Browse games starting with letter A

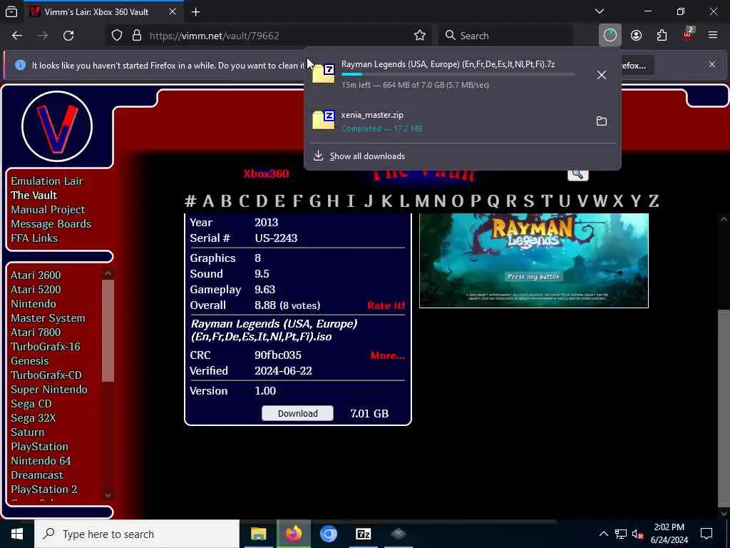click(208, 201)
